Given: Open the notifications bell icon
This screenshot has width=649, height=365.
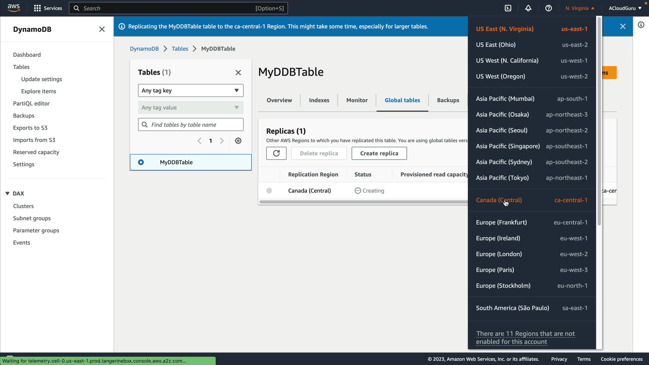Looking at the screenshot, I should (x=528, y=8).
